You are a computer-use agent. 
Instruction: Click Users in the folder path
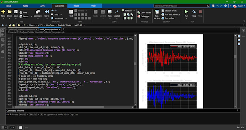tap(32, 25)
